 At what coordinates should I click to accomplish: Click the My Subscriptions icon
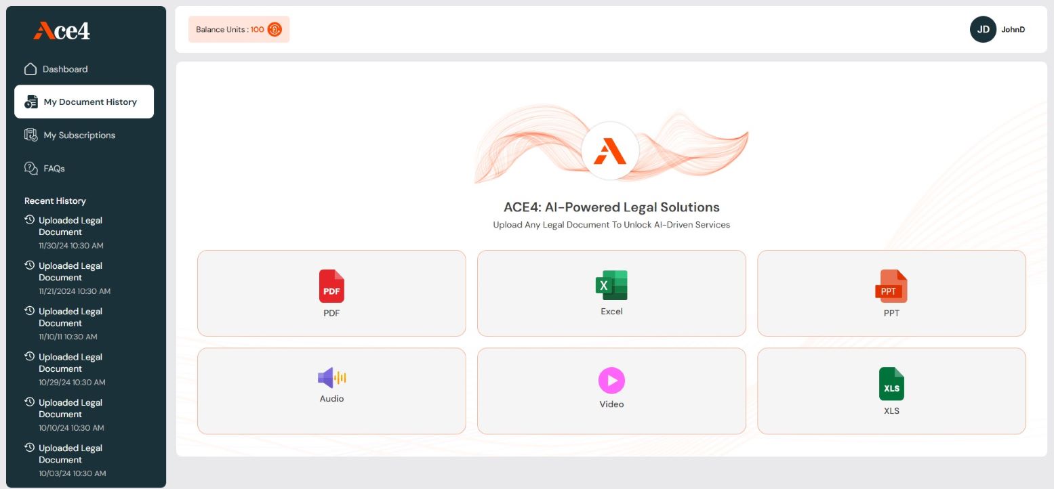tap(31, 135)
